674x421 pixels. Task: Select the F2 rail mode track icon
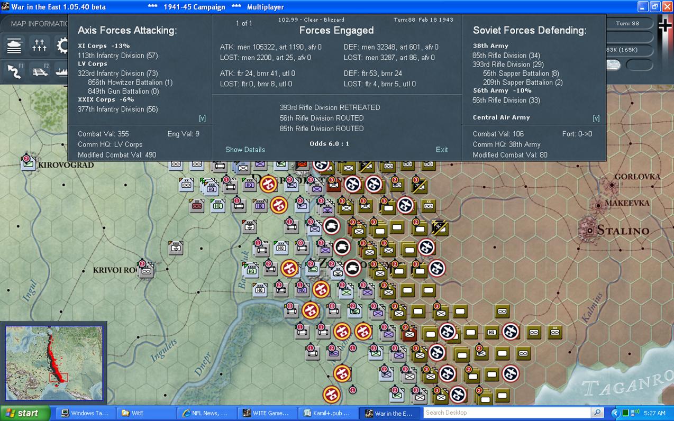point(39,71)
